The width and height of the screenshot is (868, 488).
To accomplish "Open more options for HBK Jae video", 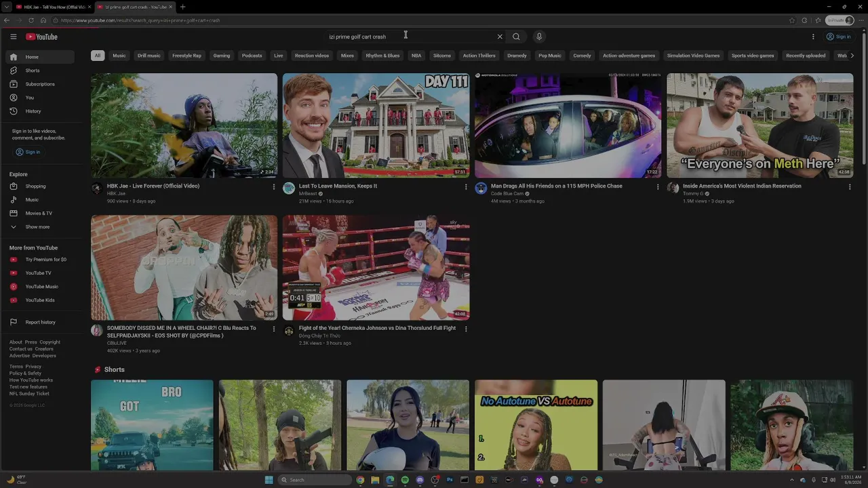I will [274, 186].
